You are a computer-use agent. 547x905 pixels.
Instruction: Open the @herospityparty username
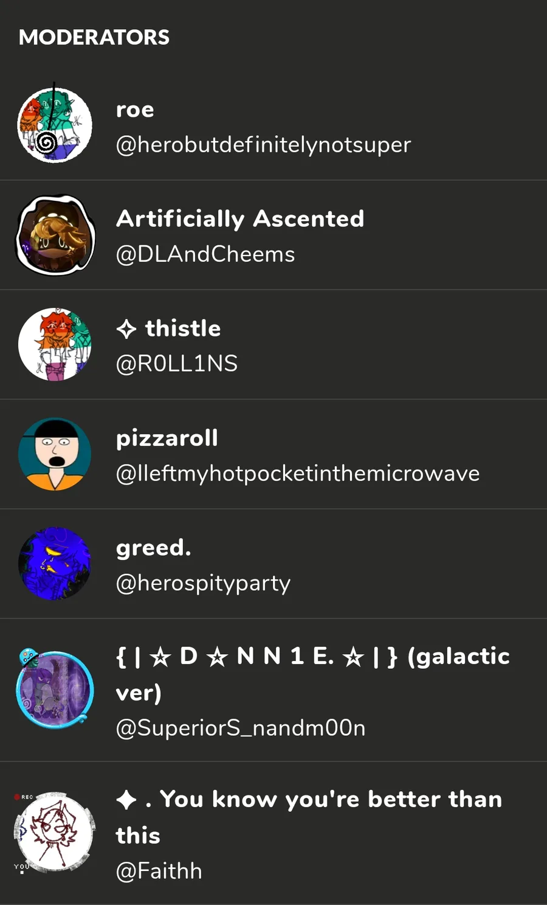coord(203,583)
